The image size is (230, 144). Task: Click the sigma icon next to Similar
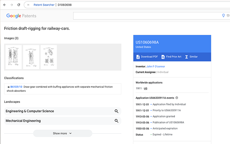tap(187, 57)
